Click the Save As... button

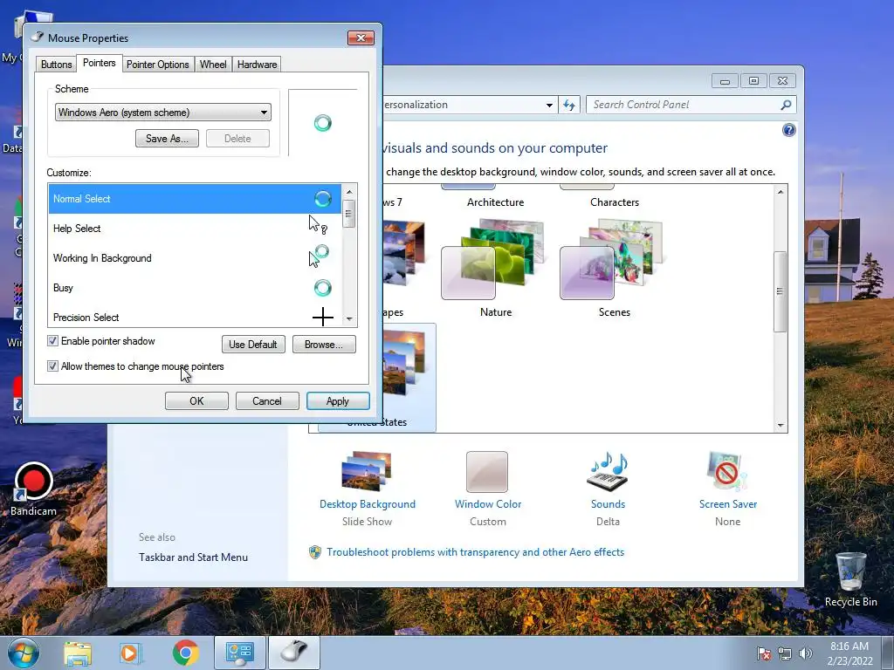pos(167,139)
